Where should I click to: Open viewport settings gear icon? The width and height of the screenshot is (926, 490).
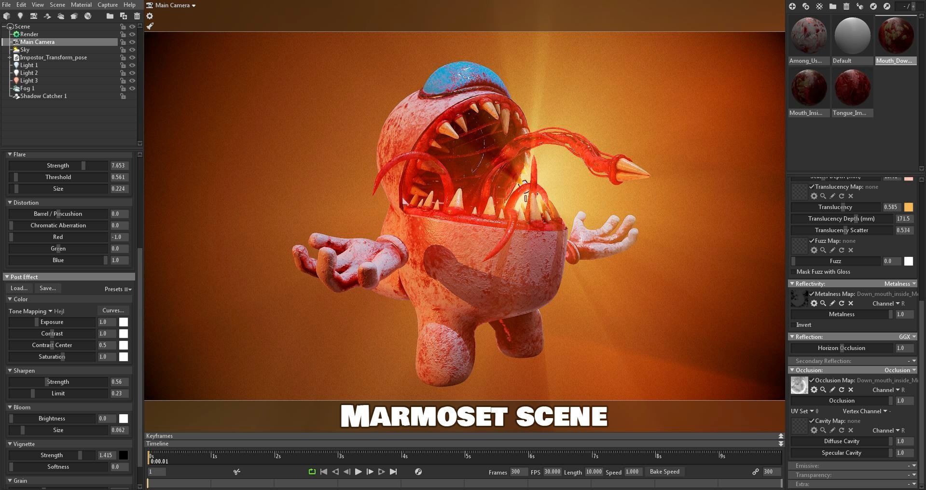click(150, 16)
